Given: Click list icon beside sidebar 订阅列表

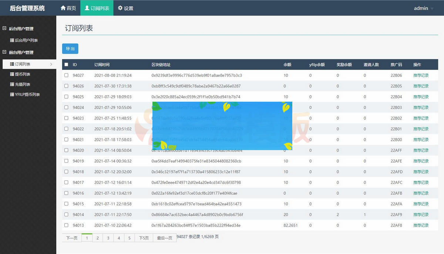Looking at the screenshot, I should pyautogui.click(x=12, y=64).
